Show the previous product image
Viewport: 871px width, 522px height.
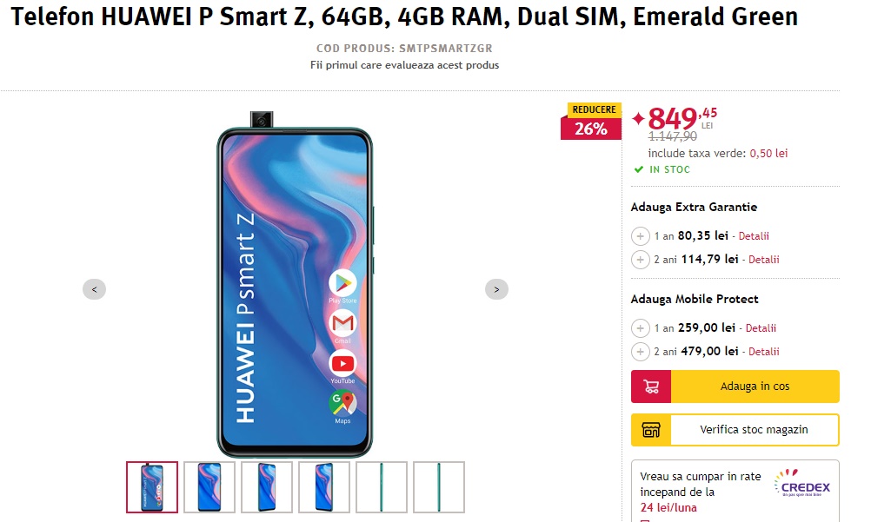tap(95, 289)
